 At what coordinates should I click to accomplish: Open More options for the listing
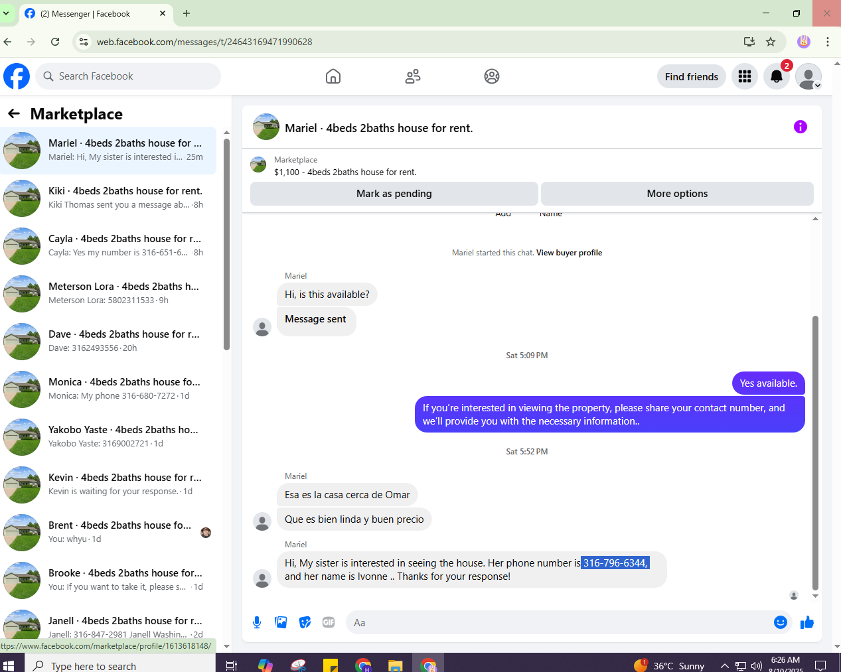[677, 194]
